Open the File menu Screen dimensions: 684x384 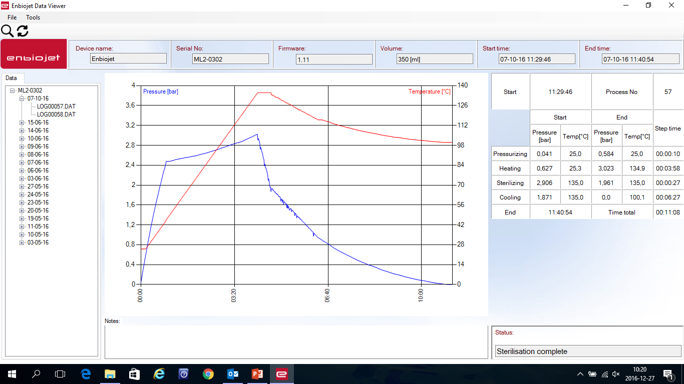[x=12, y=17]
